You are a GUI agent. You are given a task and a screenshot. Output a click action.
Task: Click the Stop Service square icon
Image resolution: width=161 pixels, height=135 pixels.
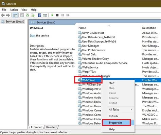pyautogui.click(x=57, y=15)
